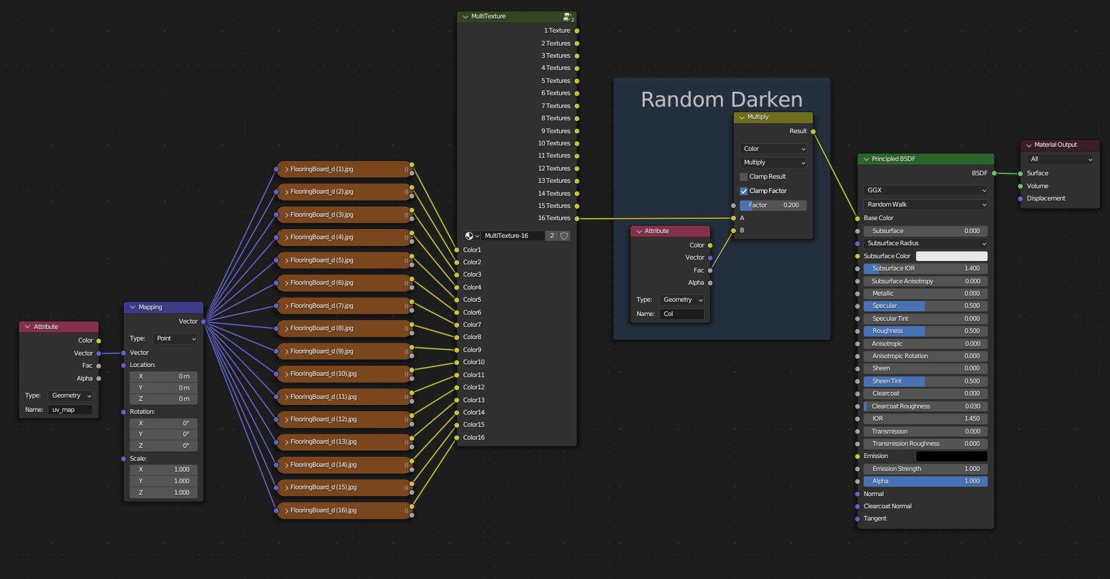Screen dimensions: 1110x579
Task: Click the Displacement input socket
Action: coord(1020,198)
